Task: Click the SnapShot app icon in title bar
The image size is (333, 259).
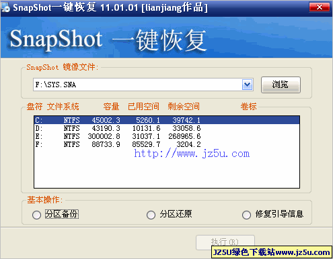Action: [5, 7]
